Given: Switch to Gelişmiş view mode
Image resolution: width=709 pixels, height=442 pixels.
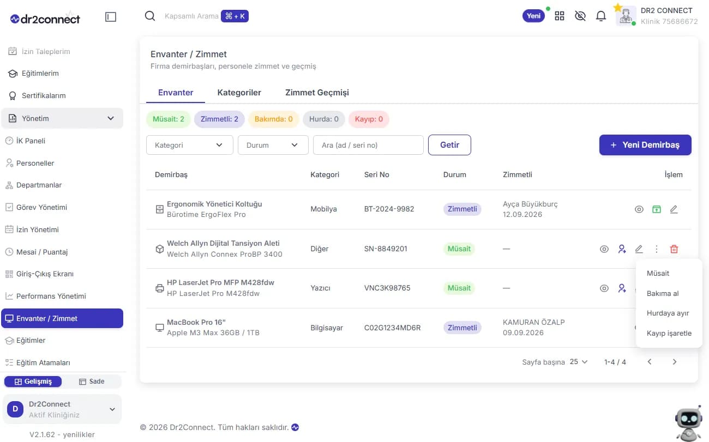Looking at the screenshot, I should (x=33, y=382).
